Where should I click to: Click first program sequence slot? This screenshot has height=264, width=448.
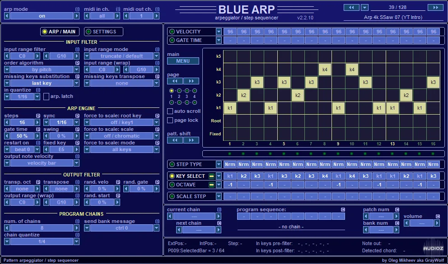click(244, 216)
